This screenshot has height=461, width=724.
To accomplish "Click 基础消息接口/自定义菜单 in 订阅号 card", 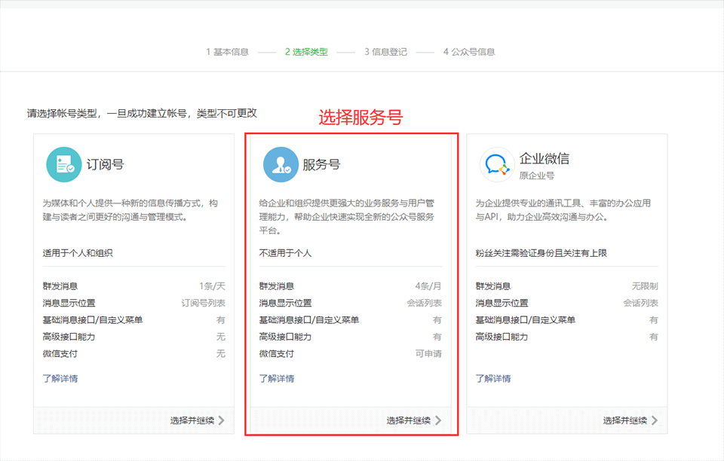I will point(93,320).
